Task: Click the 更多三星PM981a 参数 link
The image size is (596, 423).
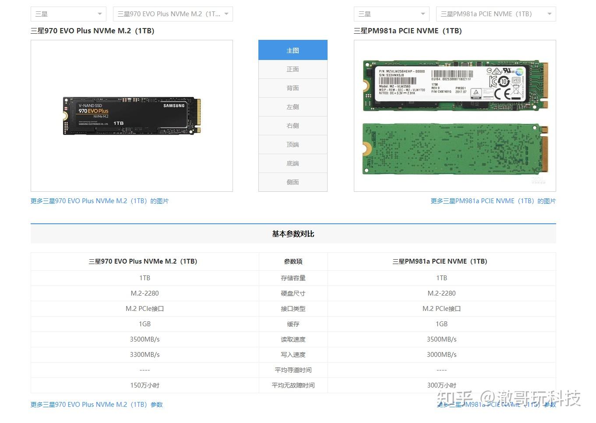Action: 497,404
